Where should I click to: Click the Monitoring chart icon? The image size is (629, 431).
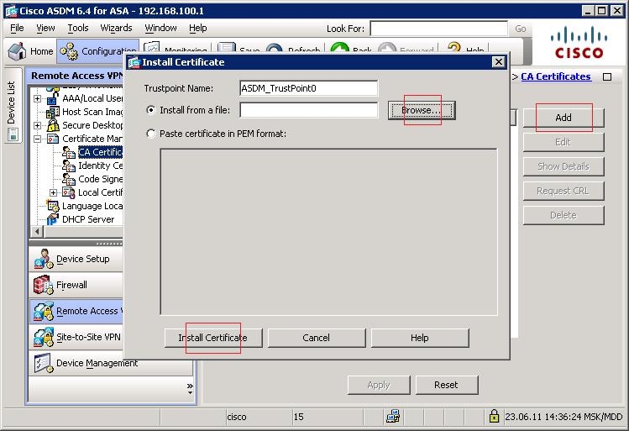[151, 48]
